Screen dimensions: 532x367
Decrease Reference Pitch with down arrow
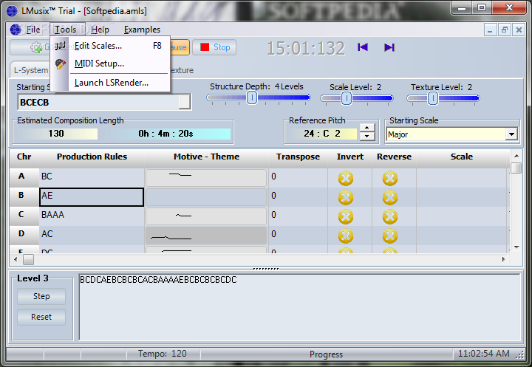[366, 137]
